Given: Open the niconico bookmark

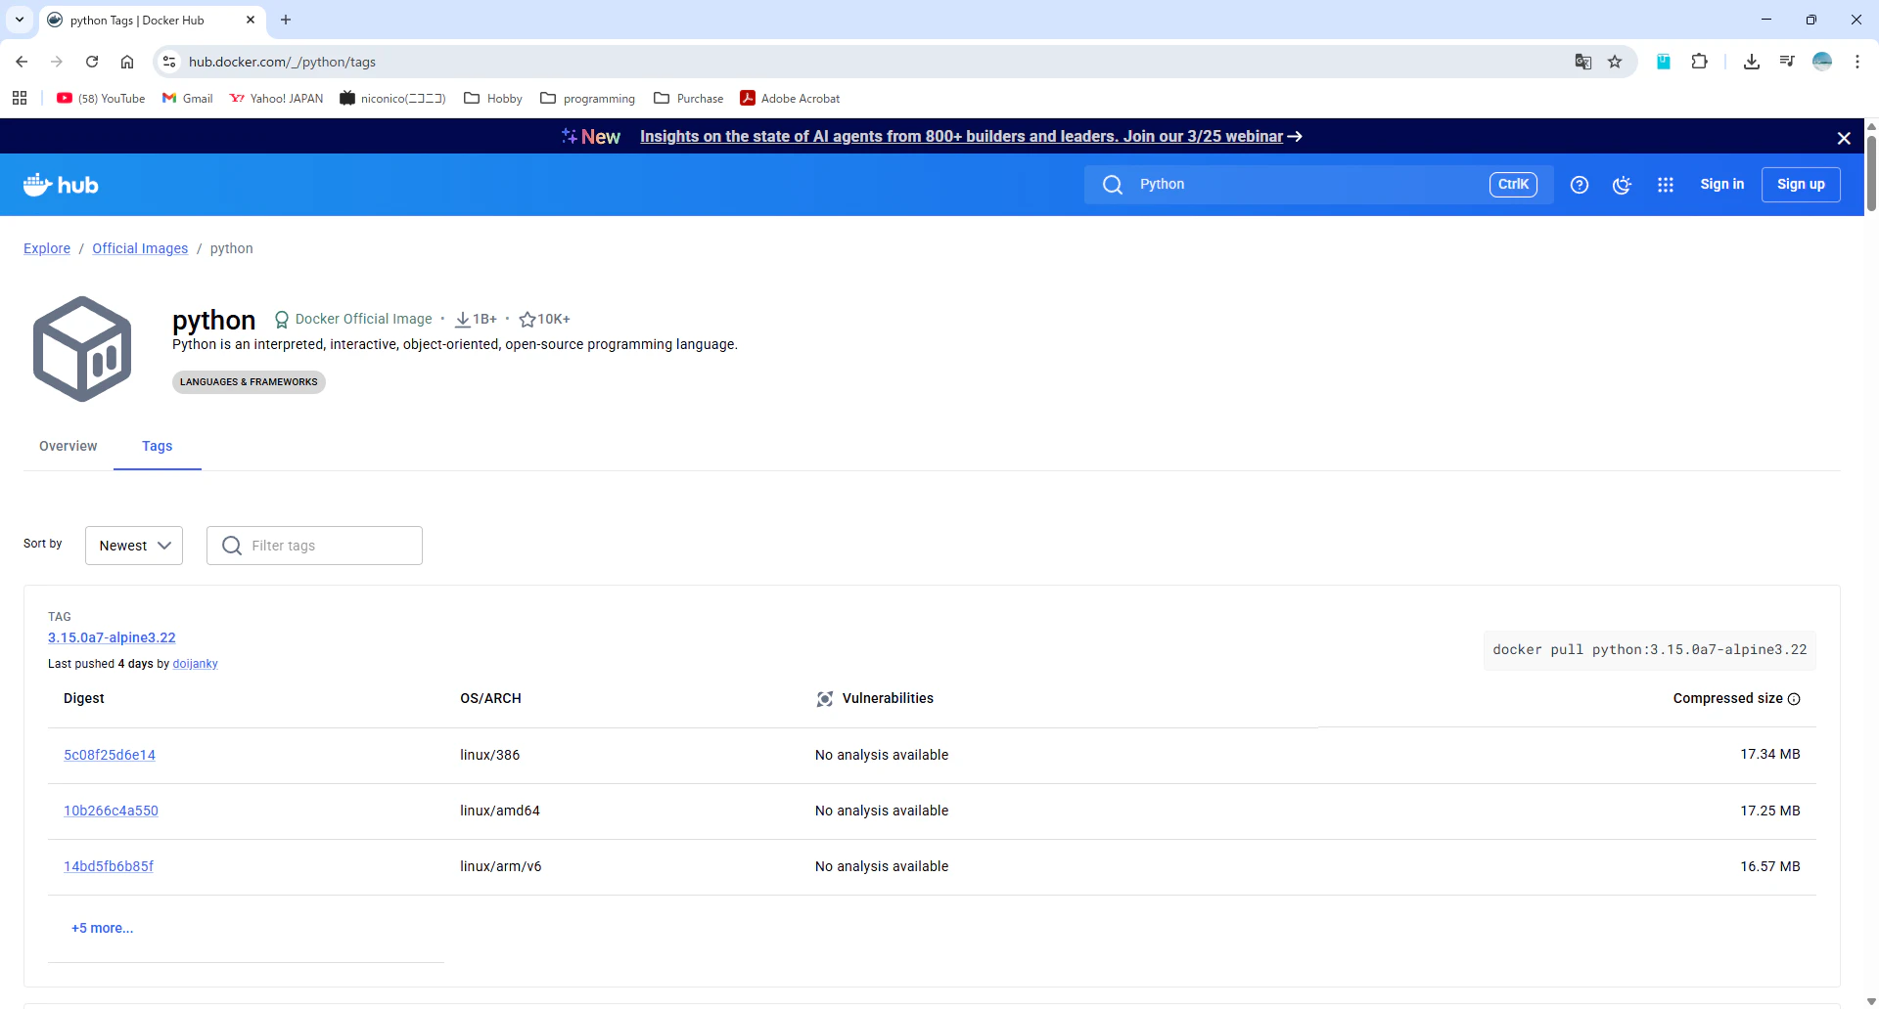Looking at the screenshot, I should coord(392,99).
